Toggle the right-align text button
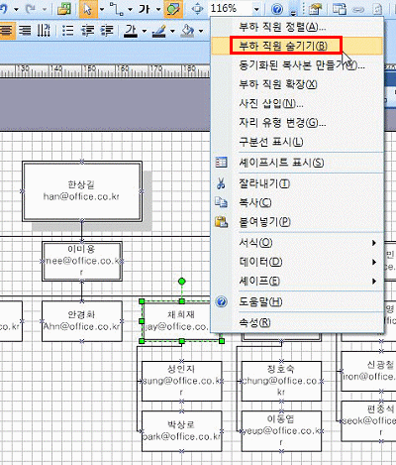Screen dimensions: 396x465 [x=25, y=31]
